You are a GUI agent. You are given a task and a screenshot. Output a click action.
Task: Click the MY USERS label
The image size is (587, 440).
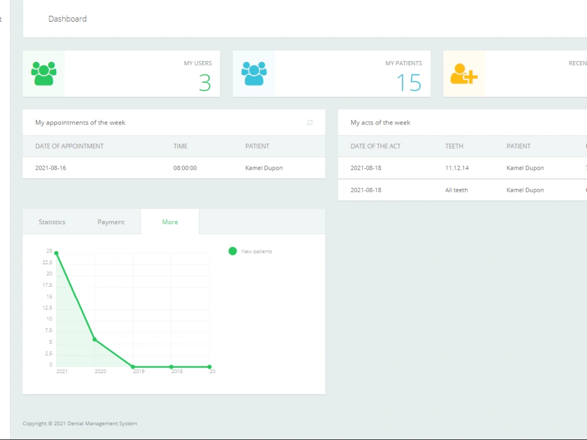(198, 63)
